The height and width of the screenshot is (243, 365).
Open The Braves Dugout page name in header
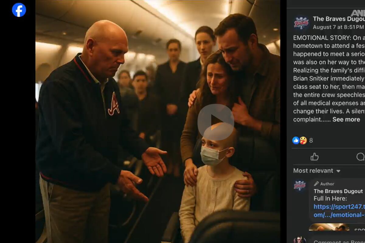[x=339, y=19]
